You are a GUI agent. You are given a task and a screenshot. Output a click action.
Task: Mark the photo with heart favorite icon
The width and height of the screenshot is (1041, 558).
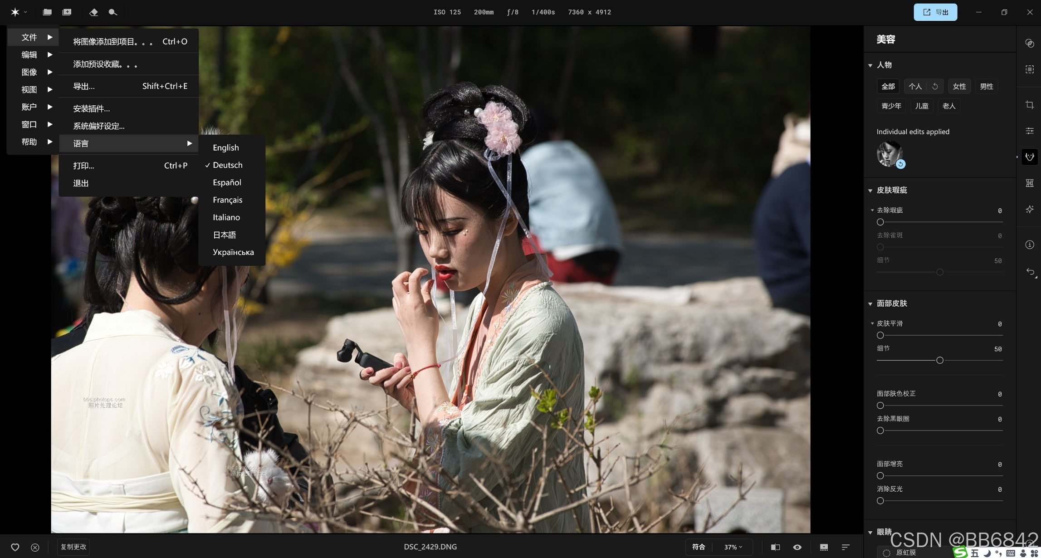15,547
